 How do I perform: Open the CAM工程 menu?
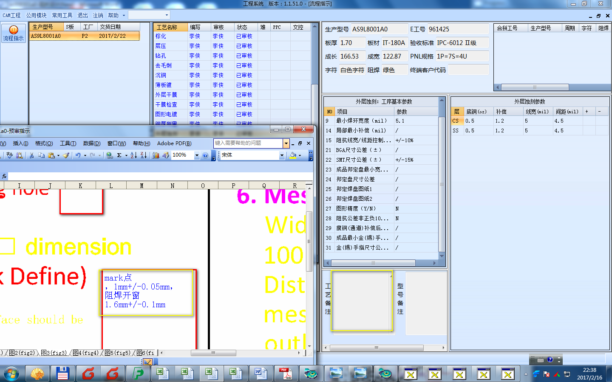click(11, 15)
